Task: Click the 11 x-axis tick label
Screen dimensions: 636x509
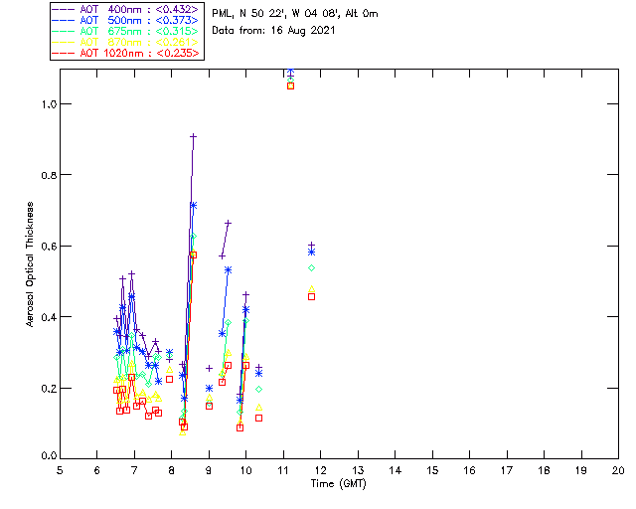Action: [283, 470]
